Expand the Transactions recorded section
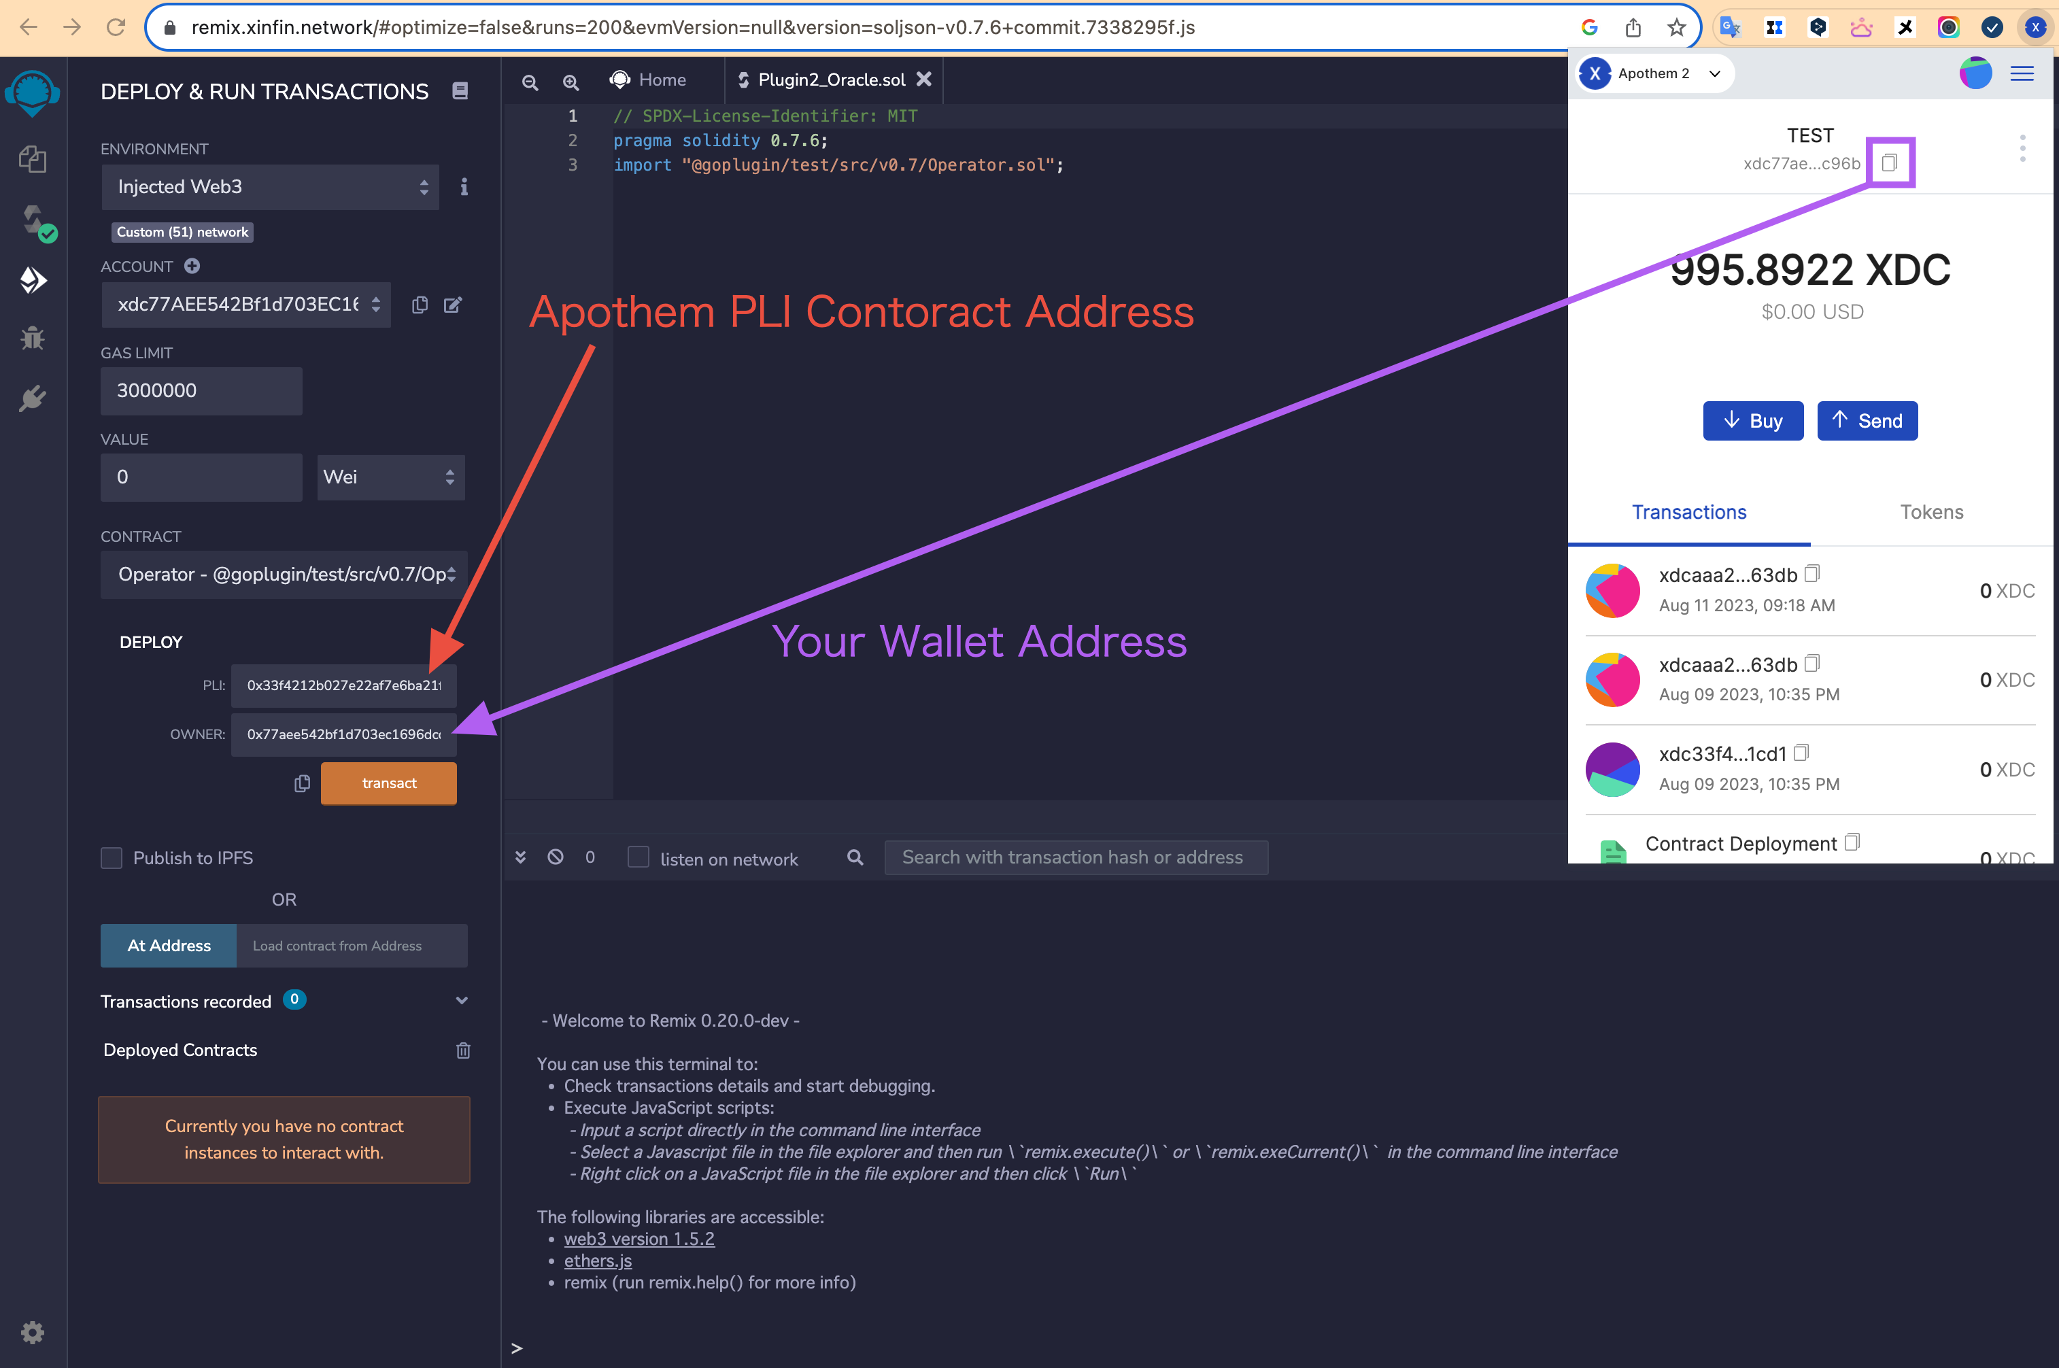2059x1368 pixels. 462,1001
